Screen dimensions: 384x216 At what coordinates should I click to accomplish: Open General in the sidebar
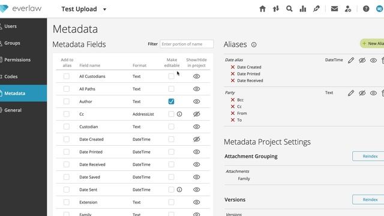pyautogui.click(x=23, y=110)
